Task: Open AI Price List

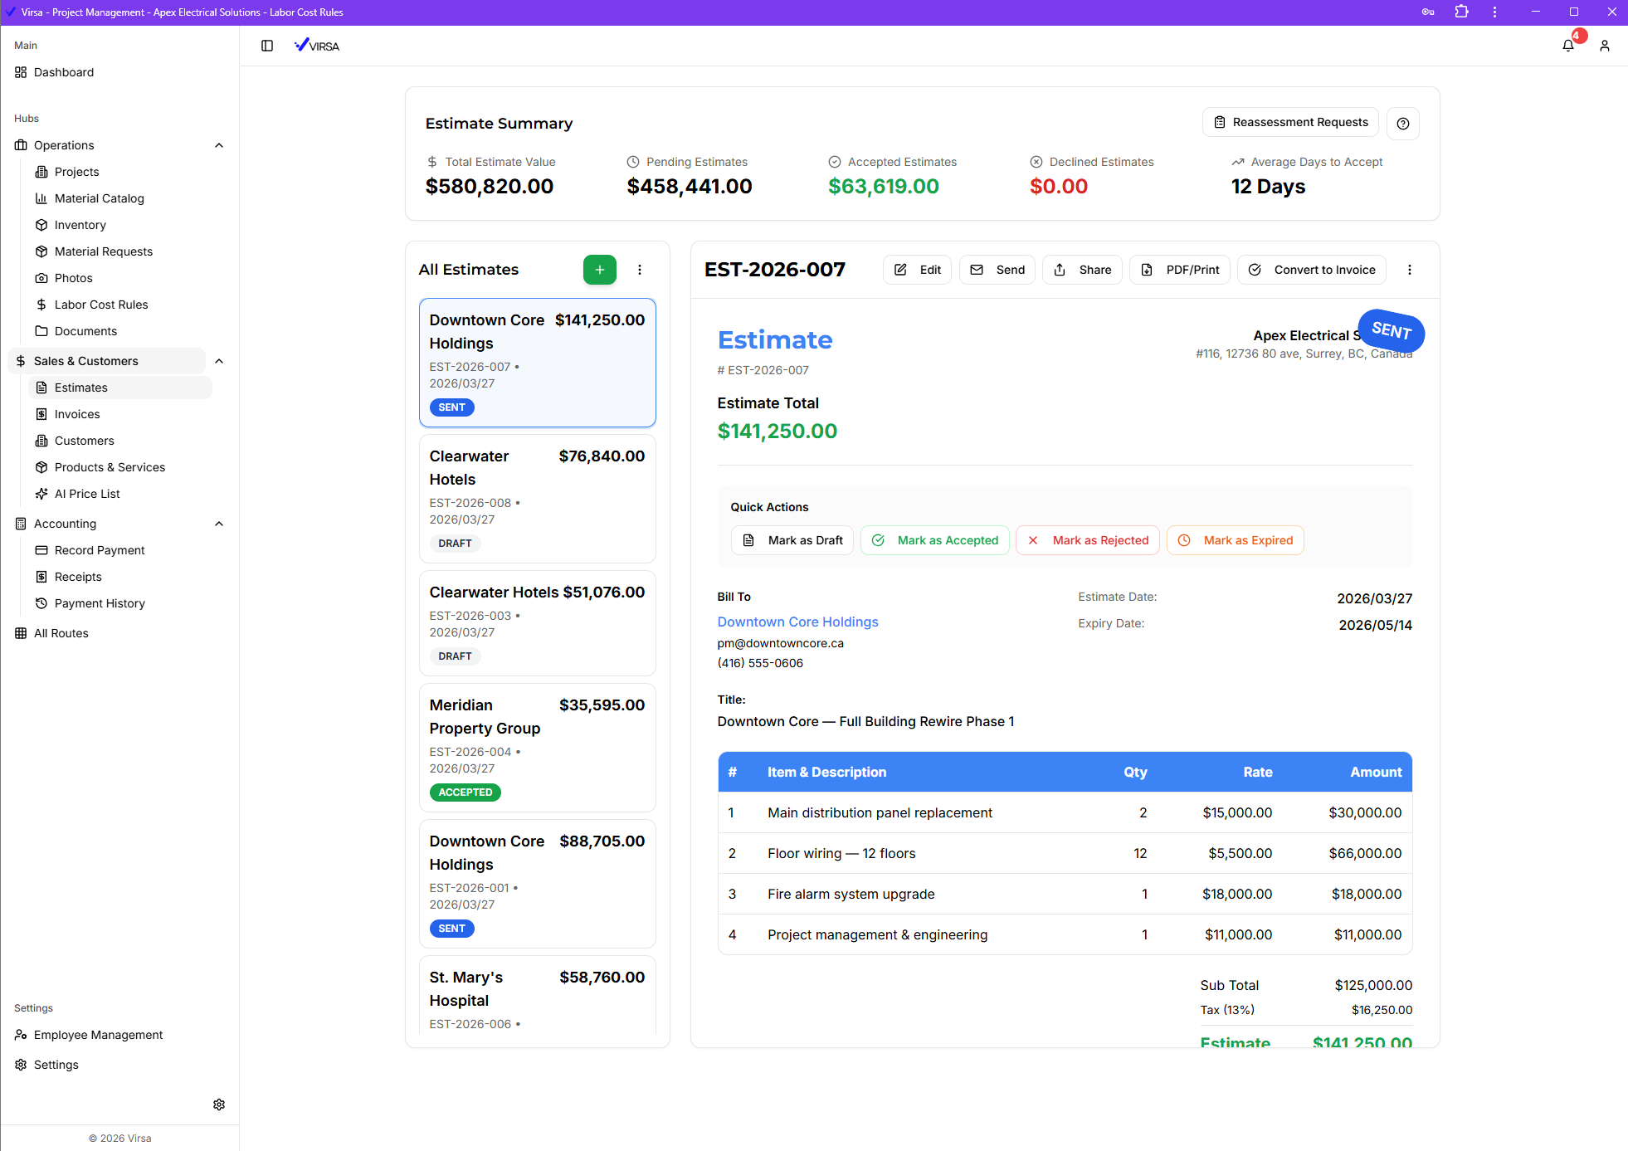Action: (x=87, y=494)
